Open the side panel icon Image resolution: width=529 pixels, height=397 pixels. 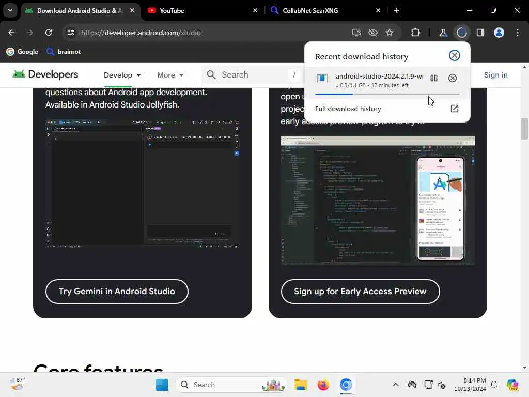pos(480,33)
